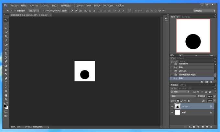Adjust the Navigator zoom slider
This screenshot has height=132, width=220.
[196, 55]
